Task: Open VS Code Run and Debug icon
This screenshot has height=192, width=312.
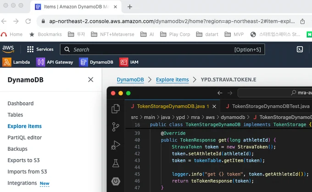Action: pos(116,145)
